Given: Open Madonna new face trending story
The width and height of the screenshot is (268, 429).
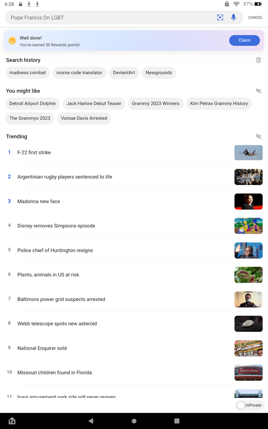Looking at the screenshot, I should (39, 201).
